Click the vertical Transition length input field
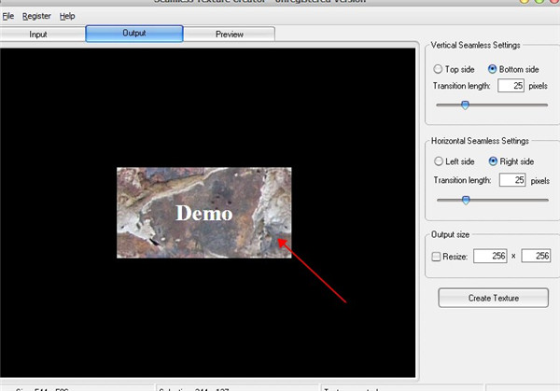 511,86
